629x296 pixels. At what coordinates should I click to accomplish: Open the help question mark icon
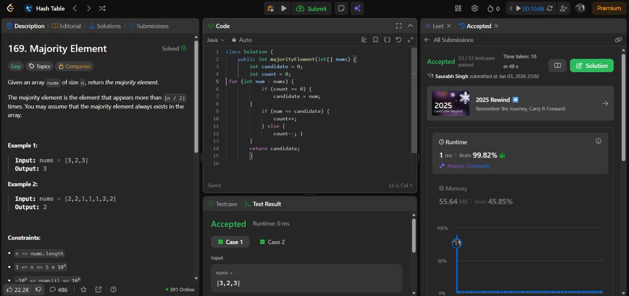(113, 289)
